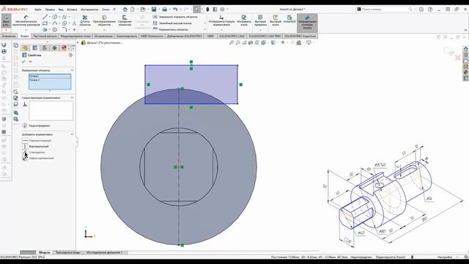Screen dimensions: 469x264
Task: Select the sketch Text tool
Action: point(74,23)
